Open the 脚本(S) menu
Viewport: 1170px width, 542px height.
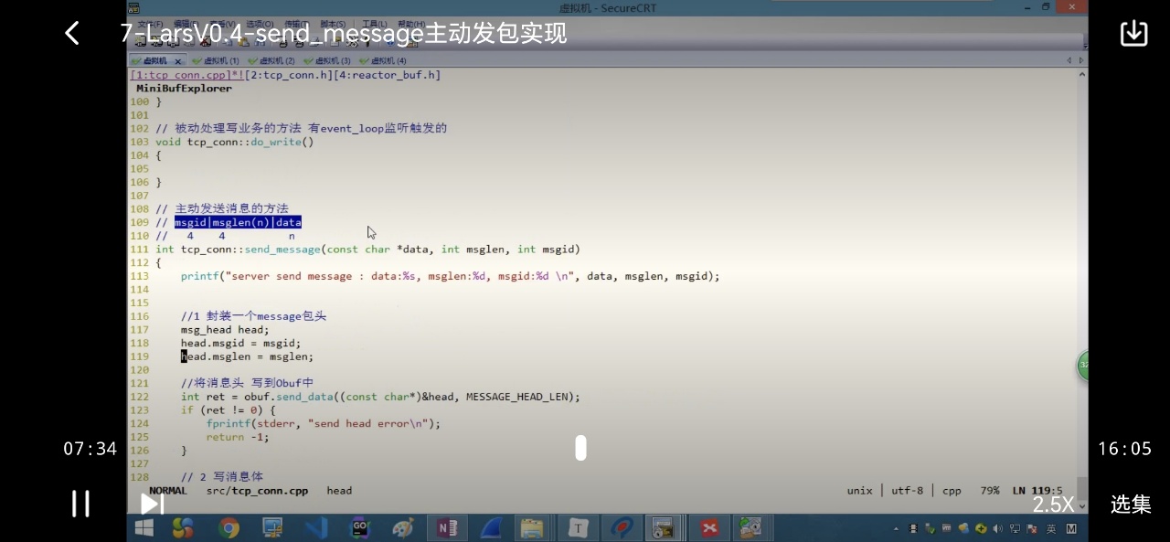(333, 24)
